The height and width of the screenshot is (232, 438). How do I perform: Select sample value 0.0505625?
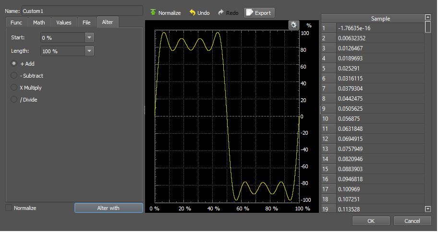[380, 108]
